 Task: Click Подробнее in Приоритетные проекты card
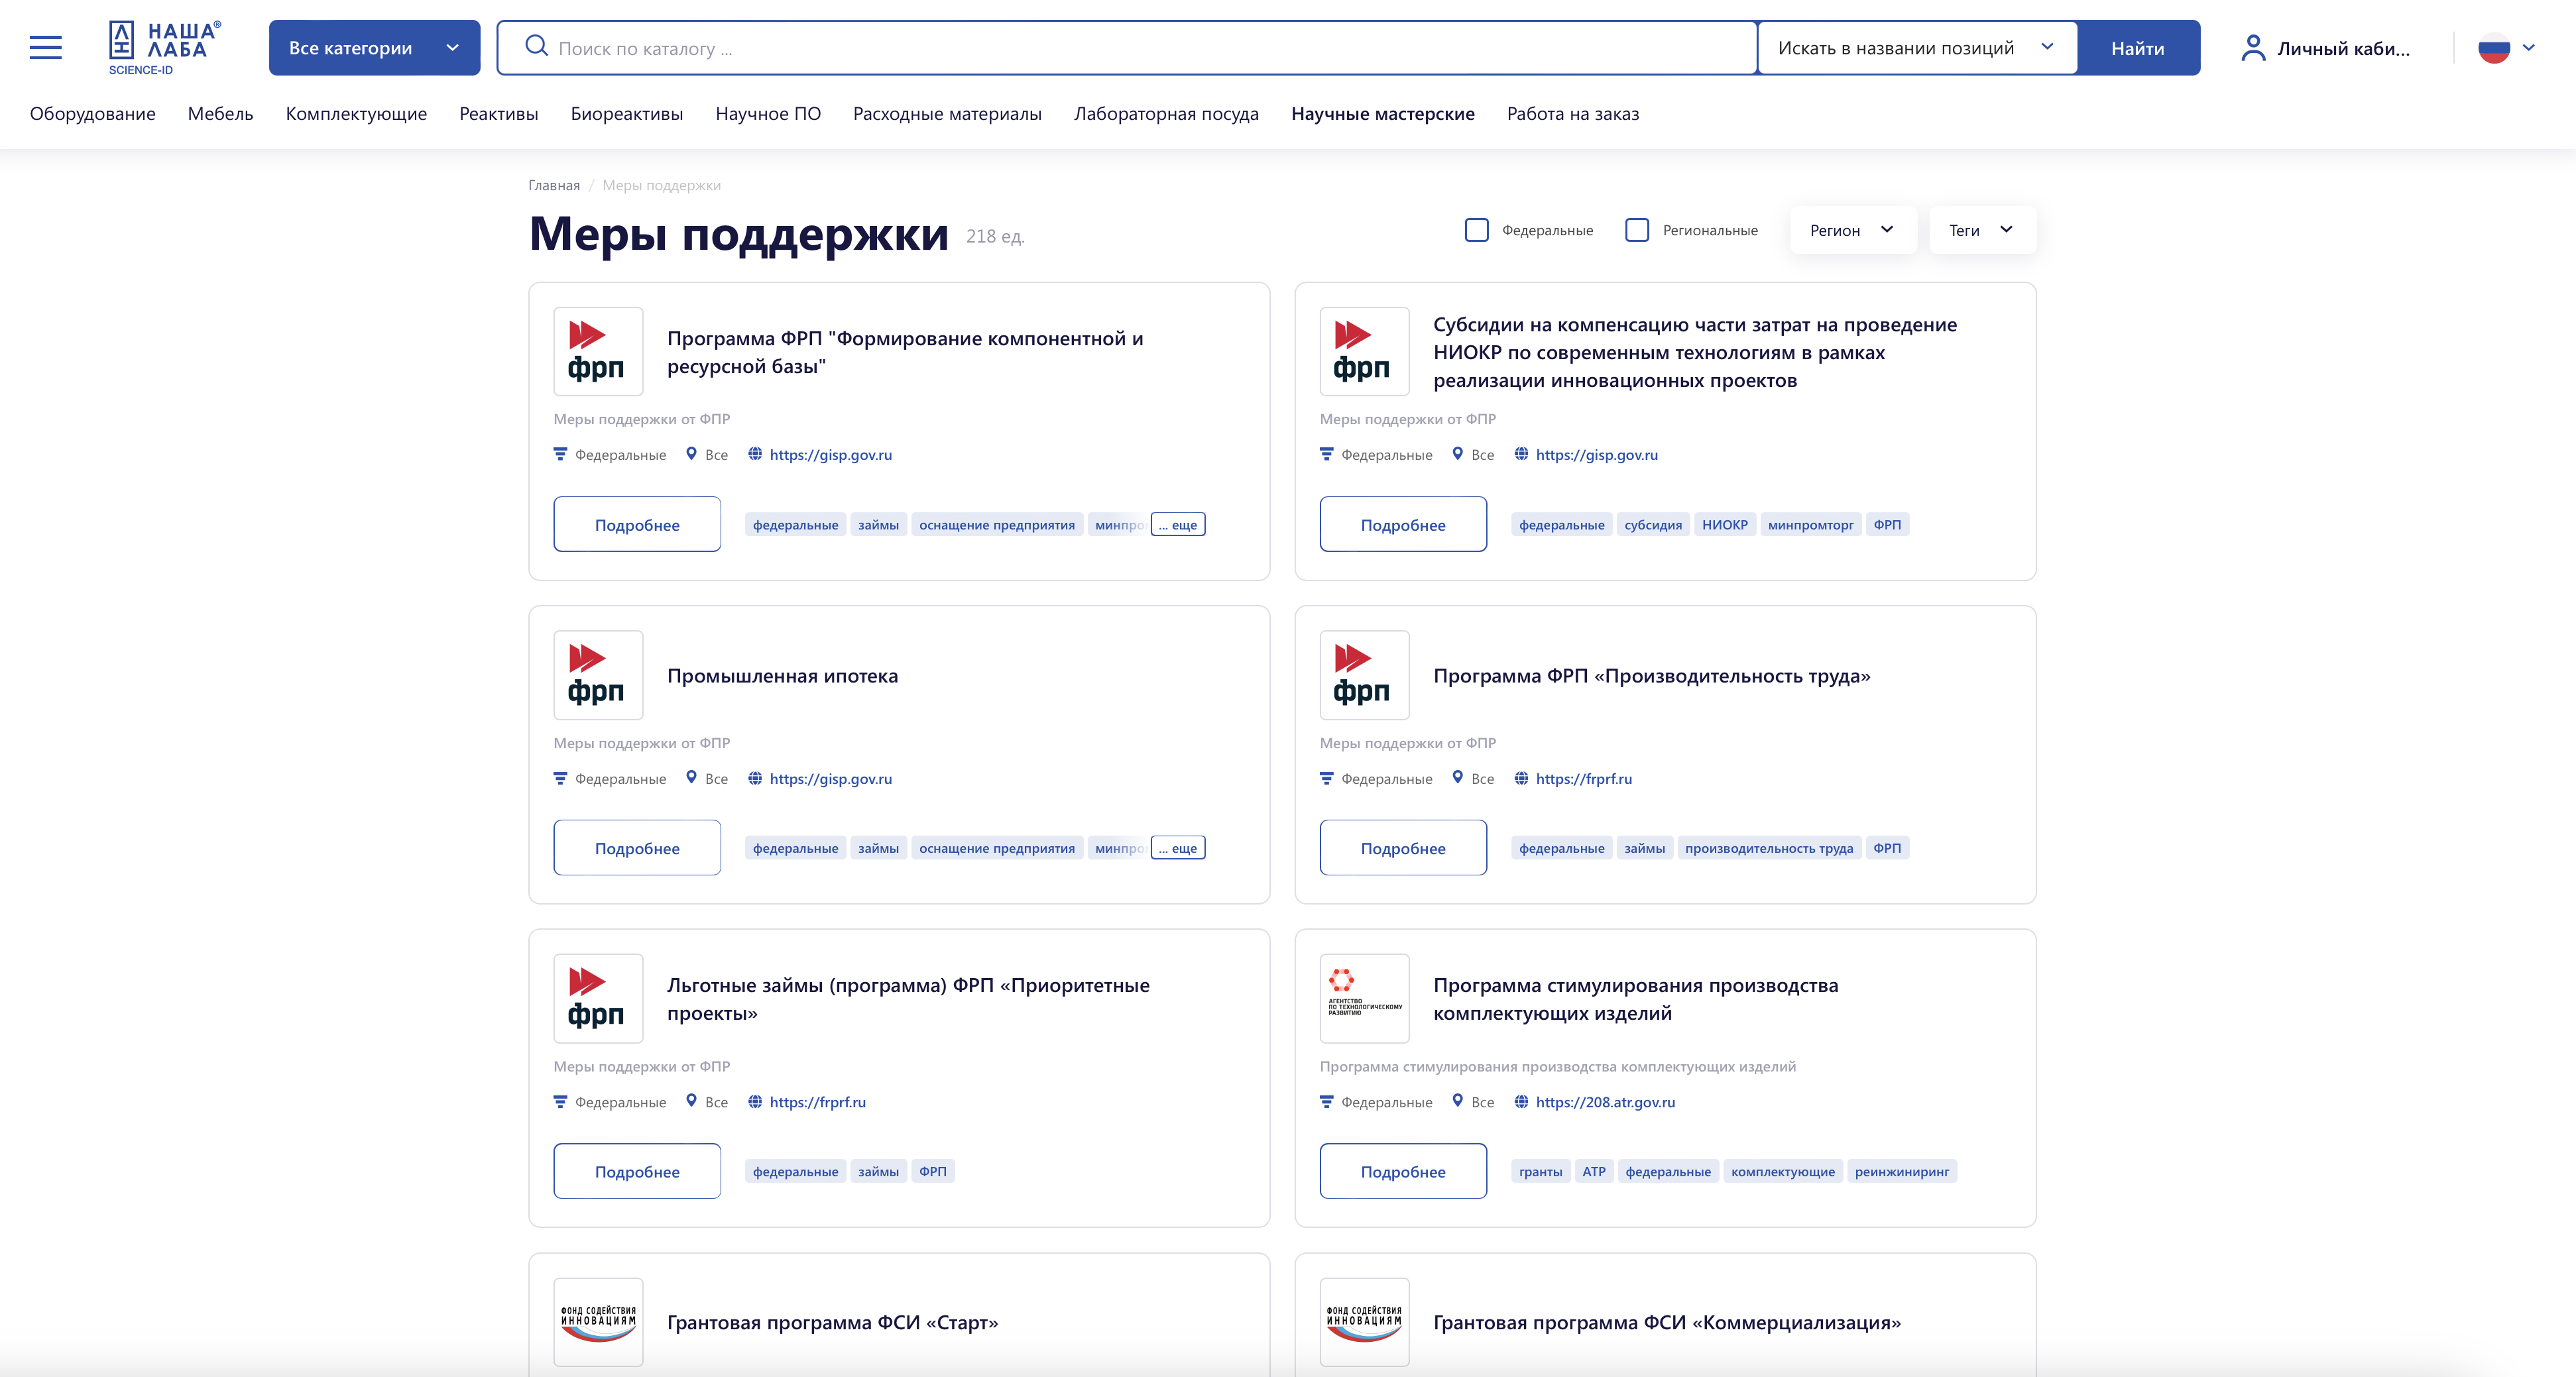[637, 1171]
